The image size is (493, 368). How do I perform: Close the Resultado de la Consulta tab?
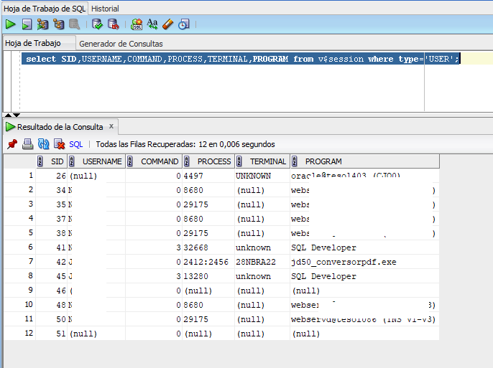pos(111,127)
